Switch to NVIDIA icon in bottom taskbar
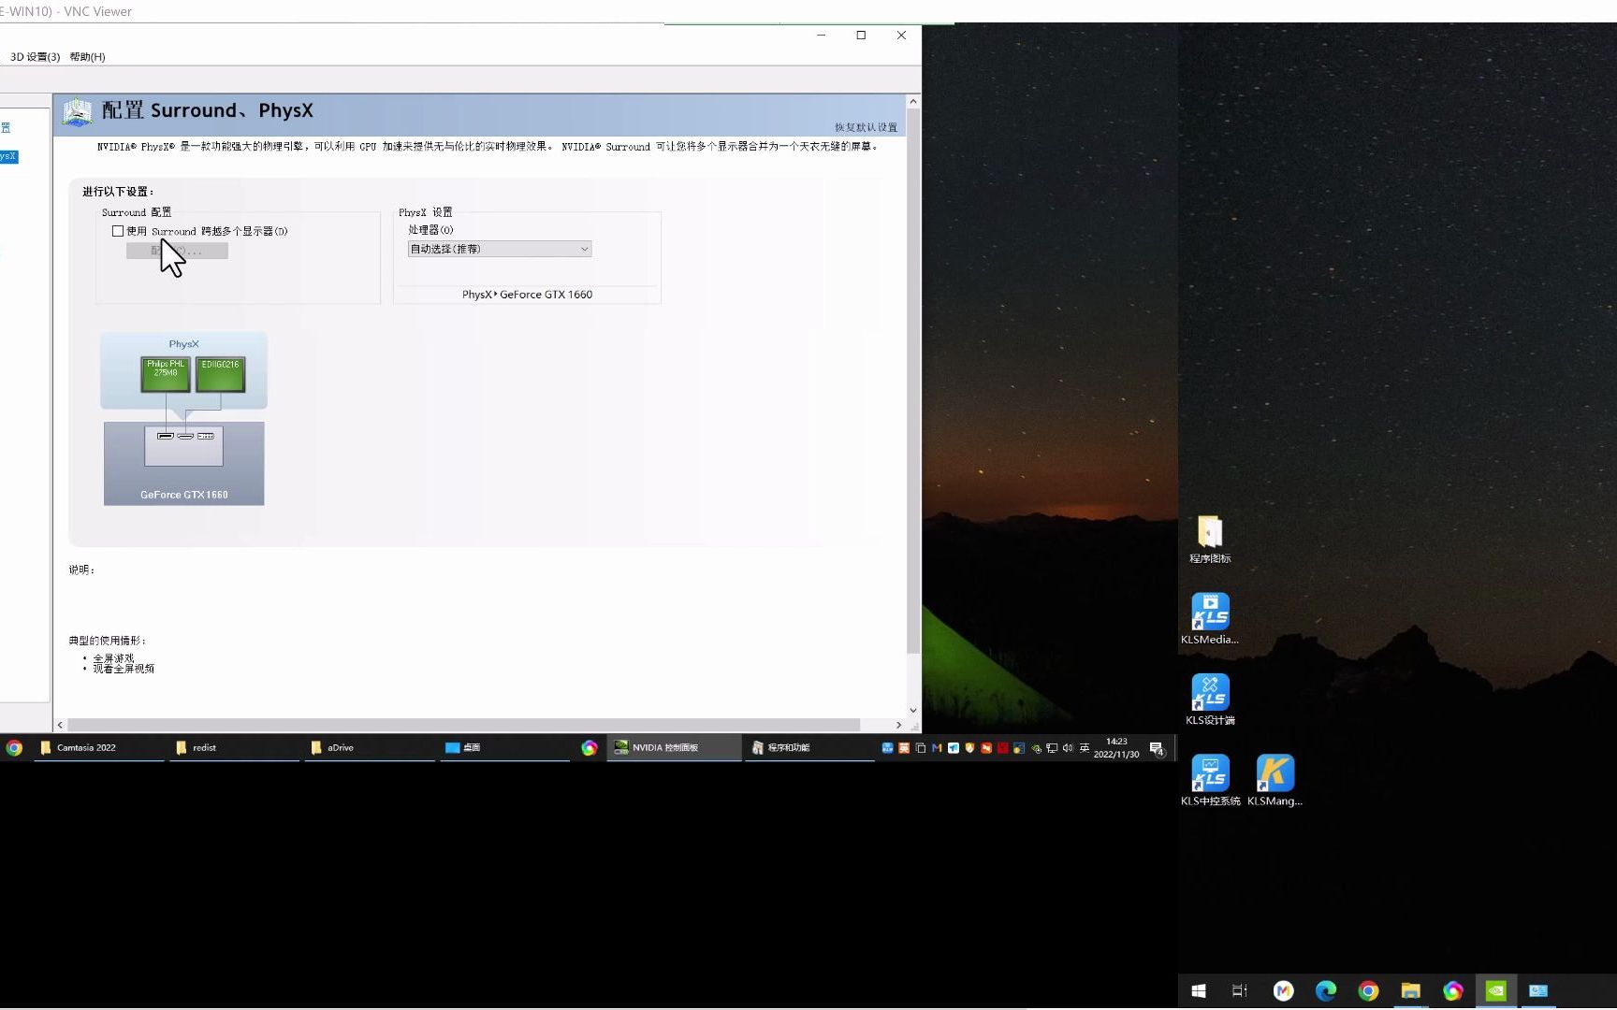 [x=1496, y=990]
